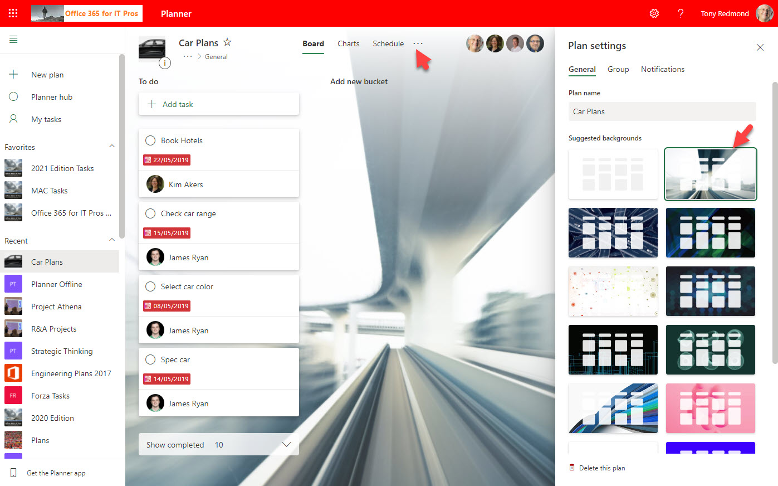The image size is (778, 486).
Task: Expand the Show completed dropdown
Action: (x=286, y=445)
